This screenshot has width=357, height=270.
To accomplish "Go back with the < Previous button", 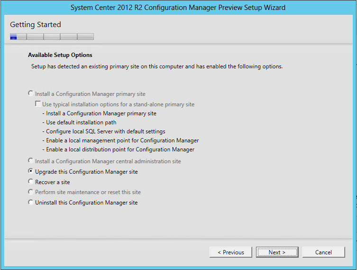I will [230, 252].
